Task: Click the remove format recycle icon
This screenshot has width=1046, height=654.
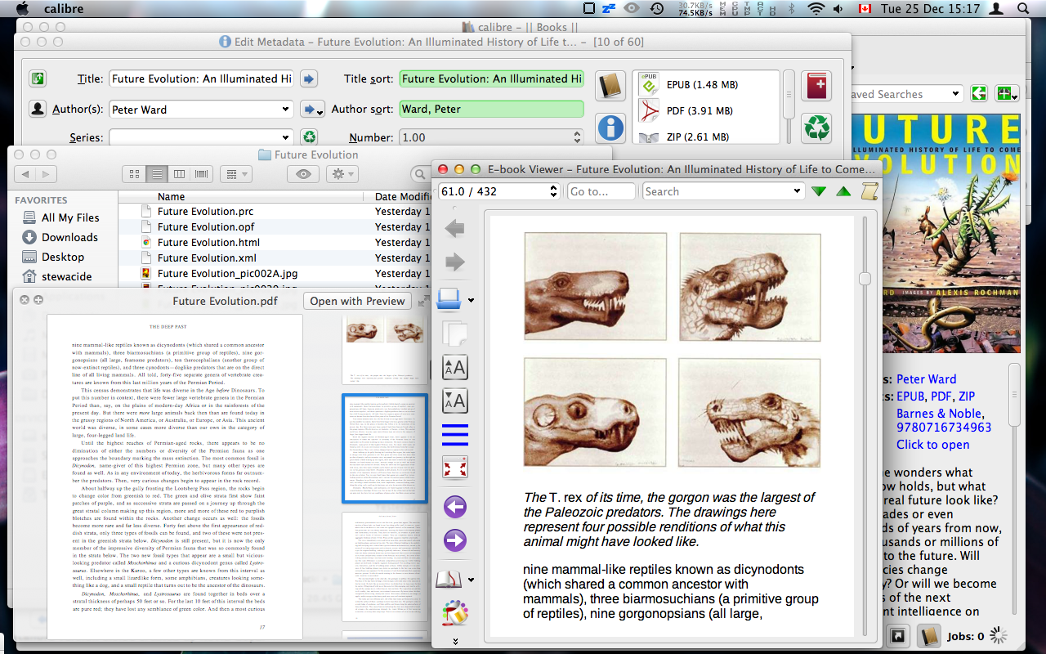Action: click(817, 128)
